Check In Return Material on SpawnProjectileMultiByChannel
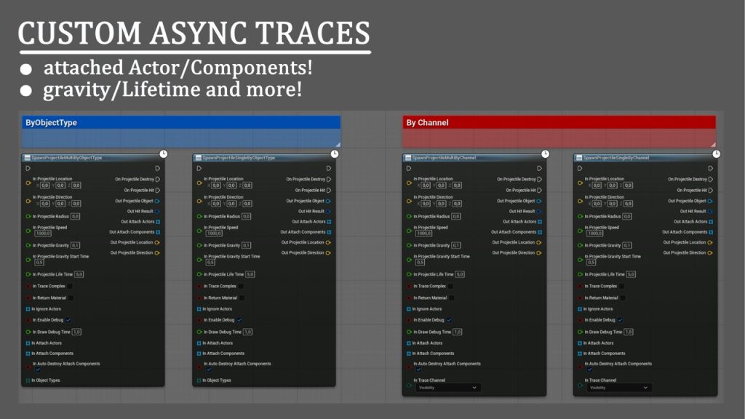Screen dimensions: 745x419 click(451, 298)
